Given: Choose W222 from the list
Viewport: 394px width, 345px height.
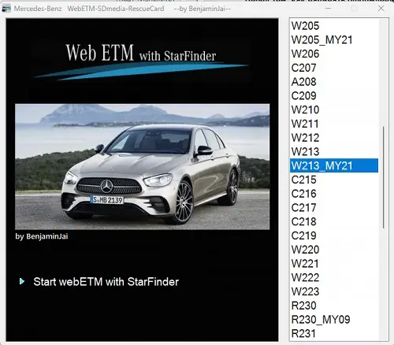Looking at the screenshot, I should coord(334,277).
